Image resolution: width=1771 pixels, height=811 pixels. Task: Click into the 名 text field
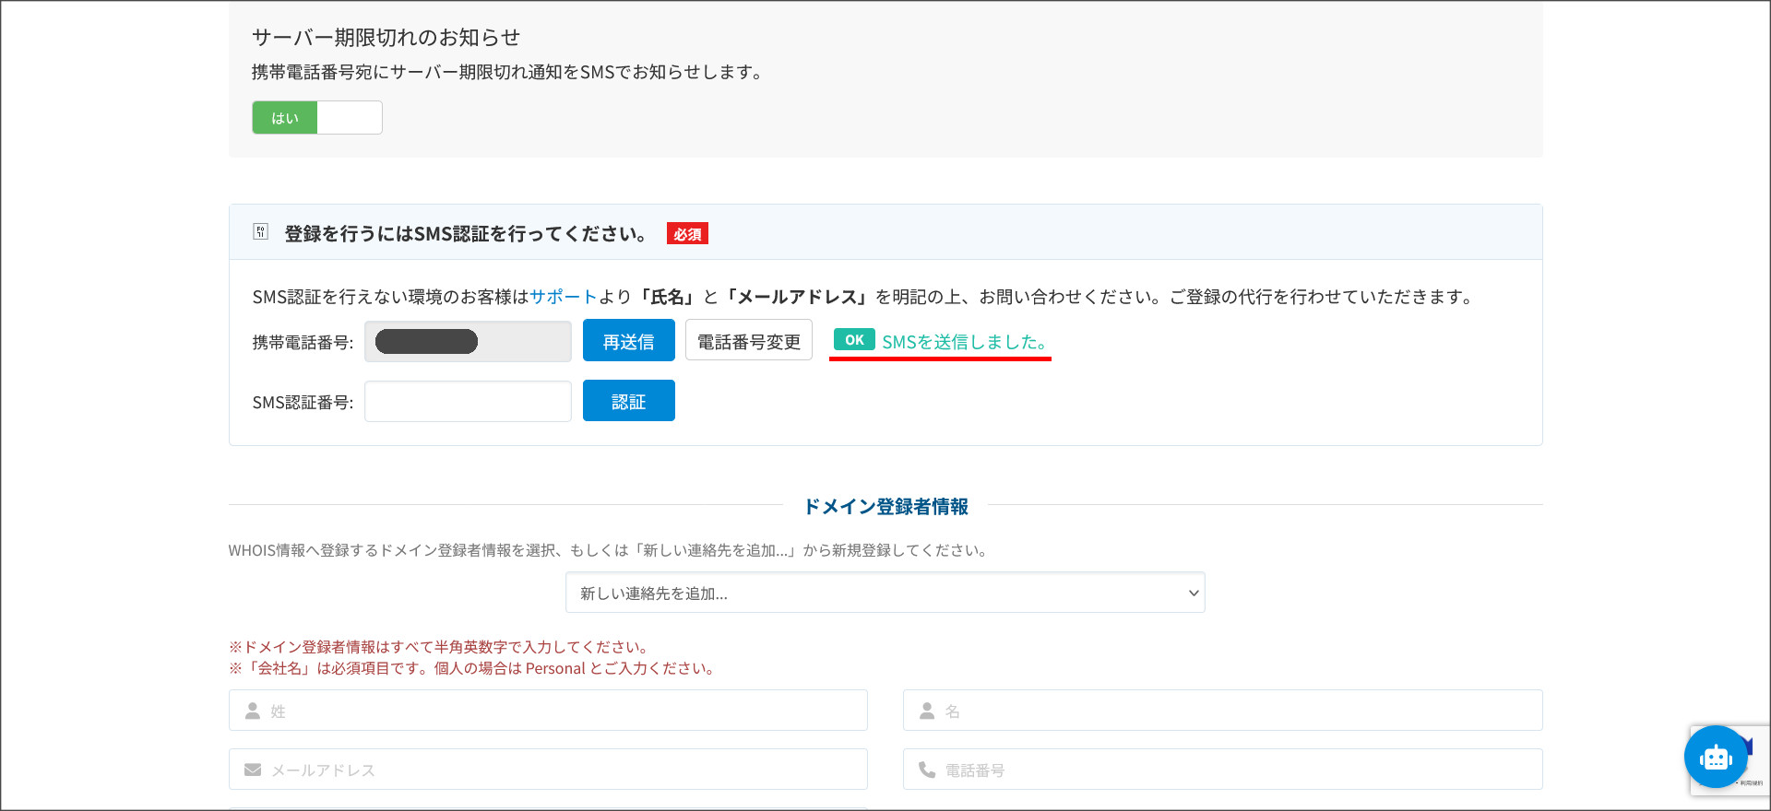(x=1236, y=711)
